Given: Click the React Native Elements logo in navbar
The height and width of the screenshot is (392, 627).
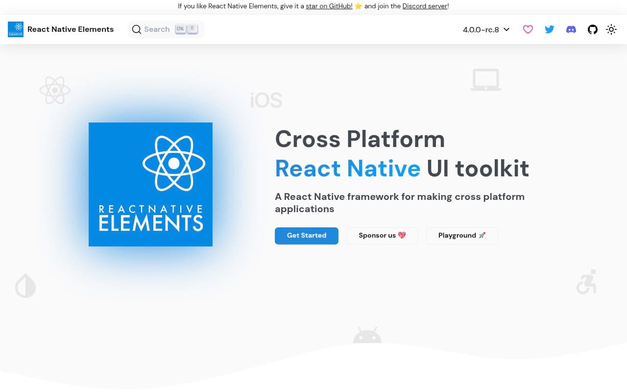Looking at the screenshot, I should [x=16, y=29].
